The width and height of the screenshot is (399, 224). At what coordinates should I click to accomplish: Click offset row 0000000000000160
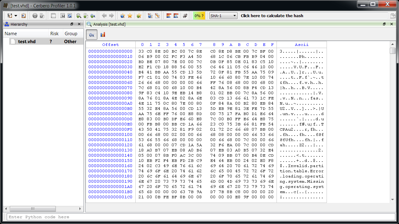pyautogui.click(x=110, y=166)
